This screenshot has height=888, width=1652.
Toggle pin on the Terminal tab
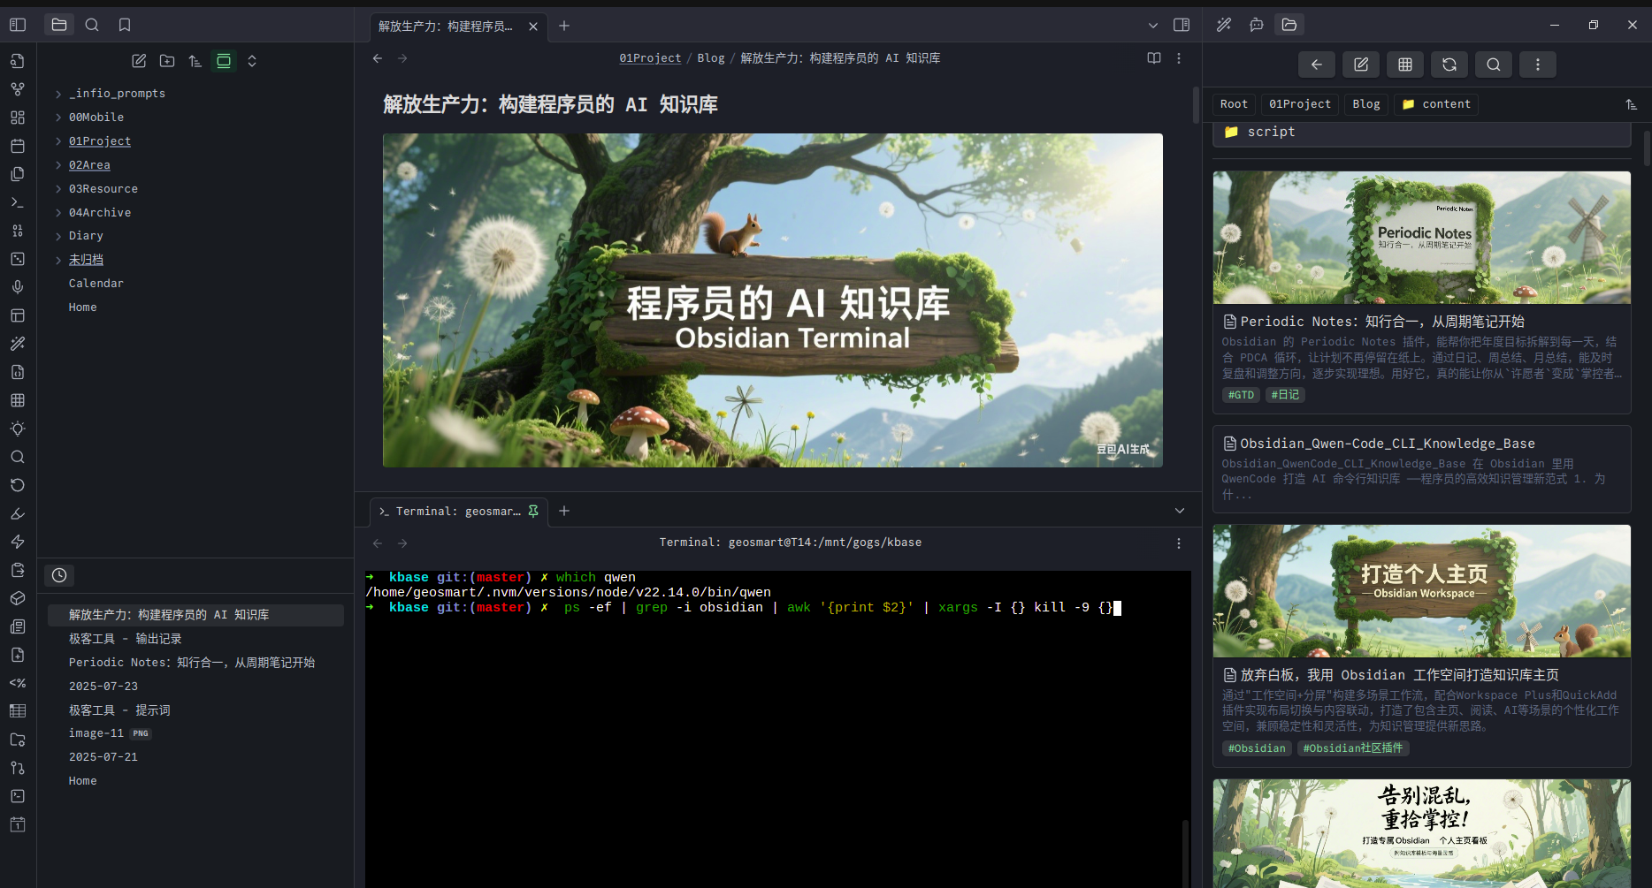coord(533,511)
